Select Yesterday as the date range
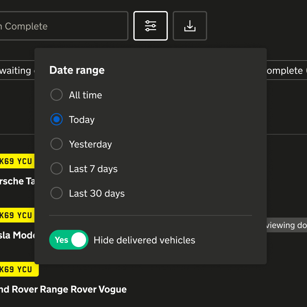 pyautogui.click(x=57, y=144)
